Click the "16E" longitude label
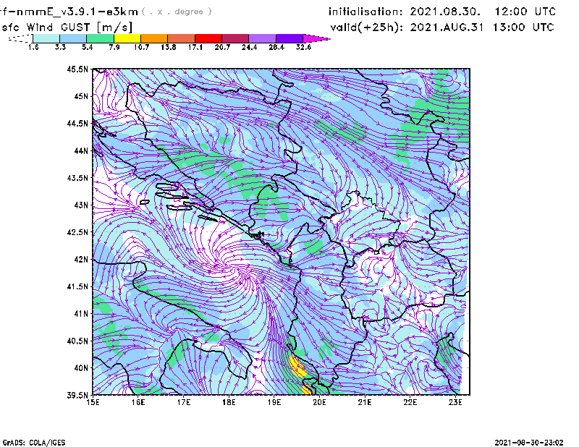The image size is (579, 447). point(138,402)
